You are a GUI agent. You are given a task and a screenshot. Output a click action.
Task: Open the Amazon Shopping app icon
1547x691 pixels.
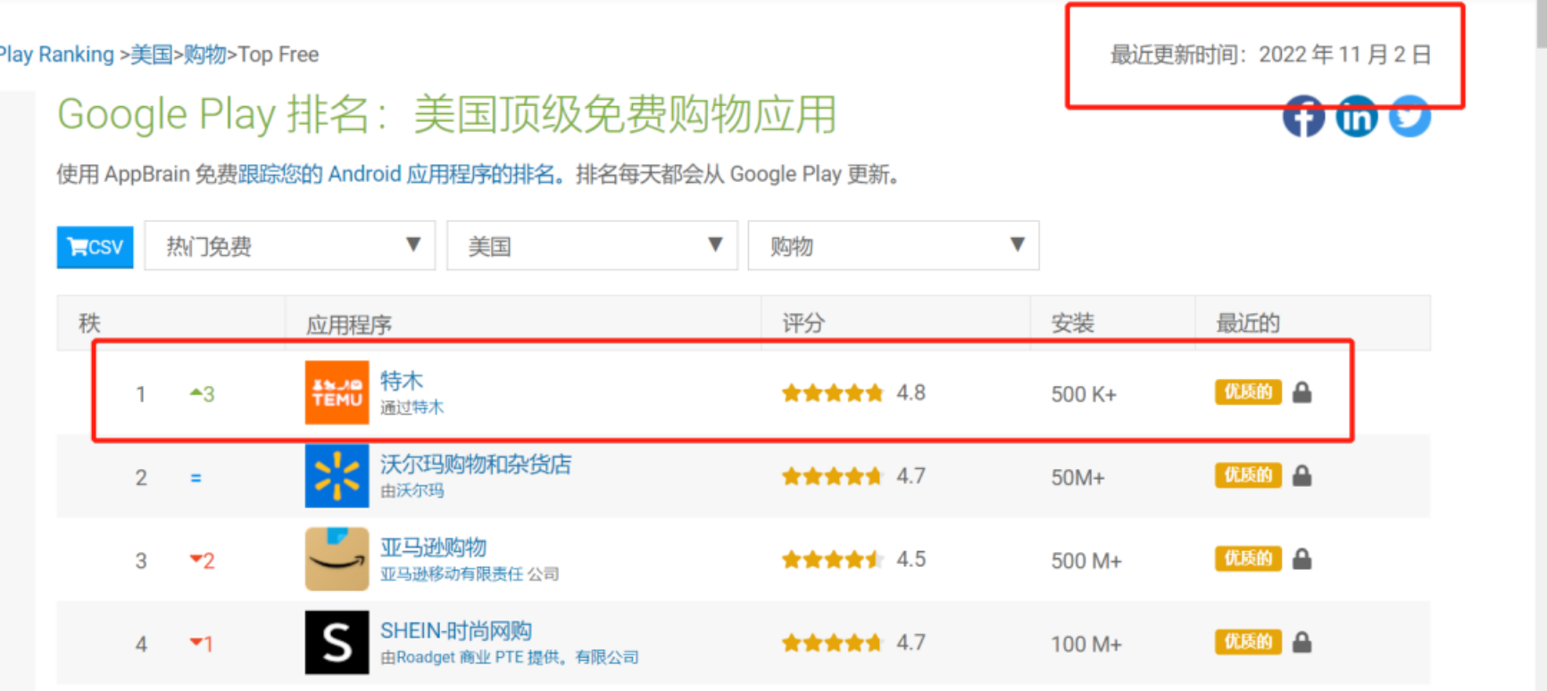pos(337,559)
